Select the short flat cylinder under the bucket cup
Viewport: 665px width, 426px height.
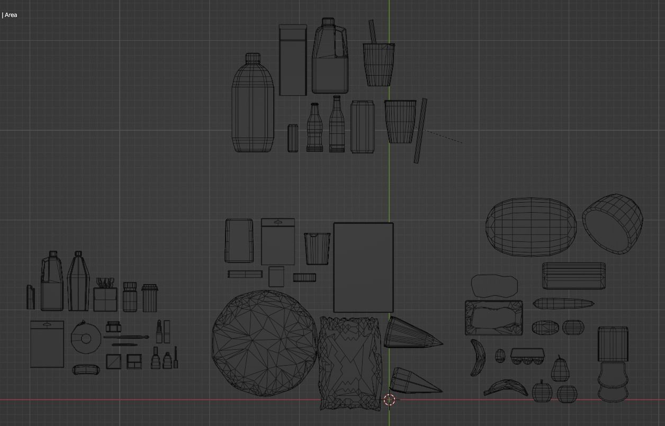(x=304, y=277)
